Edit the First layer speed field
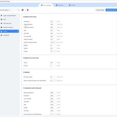Screen dimensions: 117x117 [x=53, y=77]
